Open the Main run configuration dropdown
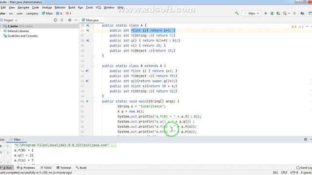Screen dimensions: 312x175 (252, 13)
